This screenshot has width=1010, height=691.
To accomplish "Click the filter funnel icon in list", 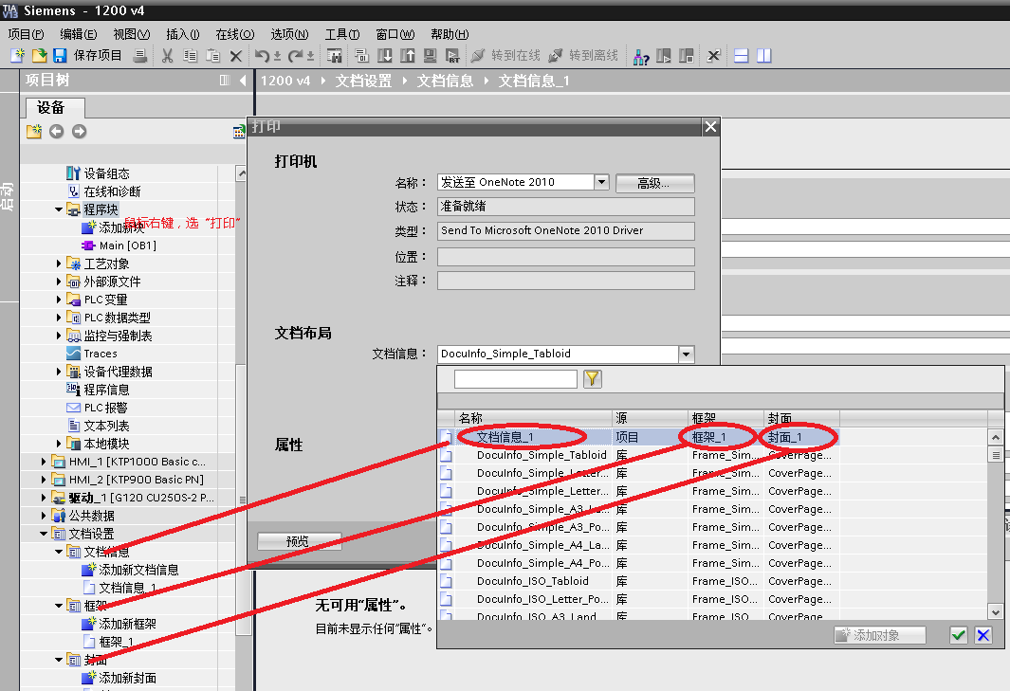I will point(592,379).
